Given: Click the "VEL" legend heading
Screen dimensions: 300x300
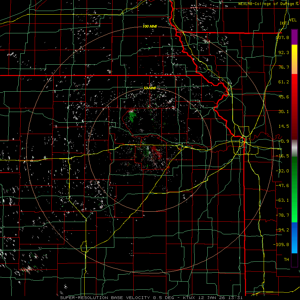Looking at the screenshot, I should [x=293, y=20].
